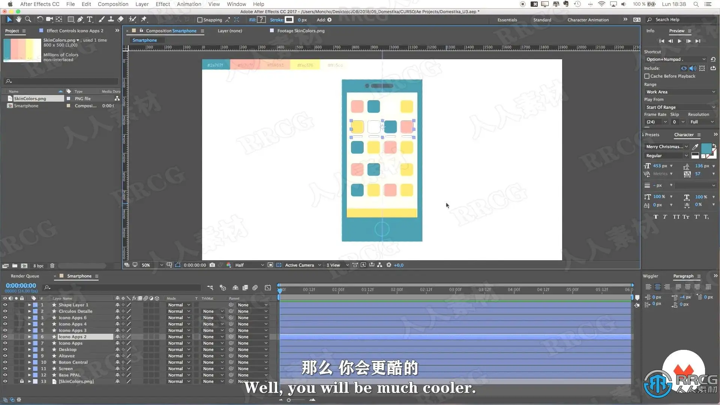The image size is (720, 405).
Task: Open blending Mode dropdown for Shape Layer 1
Action: [179, 305]
